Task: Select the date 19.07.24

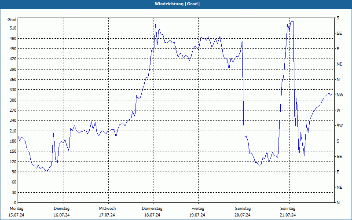Action: click(x=197, y=215)
